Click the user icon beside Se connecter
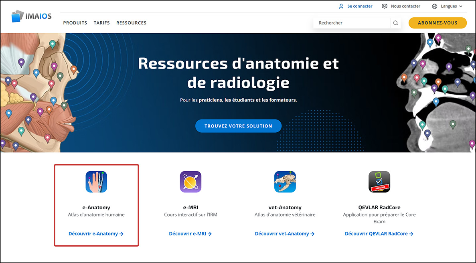Image resolution: width=476 pixels, height=263 pixels. [341, 6]
